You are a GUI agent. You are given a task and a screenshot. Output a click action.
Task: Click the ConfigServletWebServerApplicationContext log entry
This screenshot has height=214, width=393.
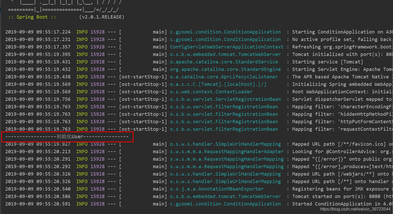(227, 47)
